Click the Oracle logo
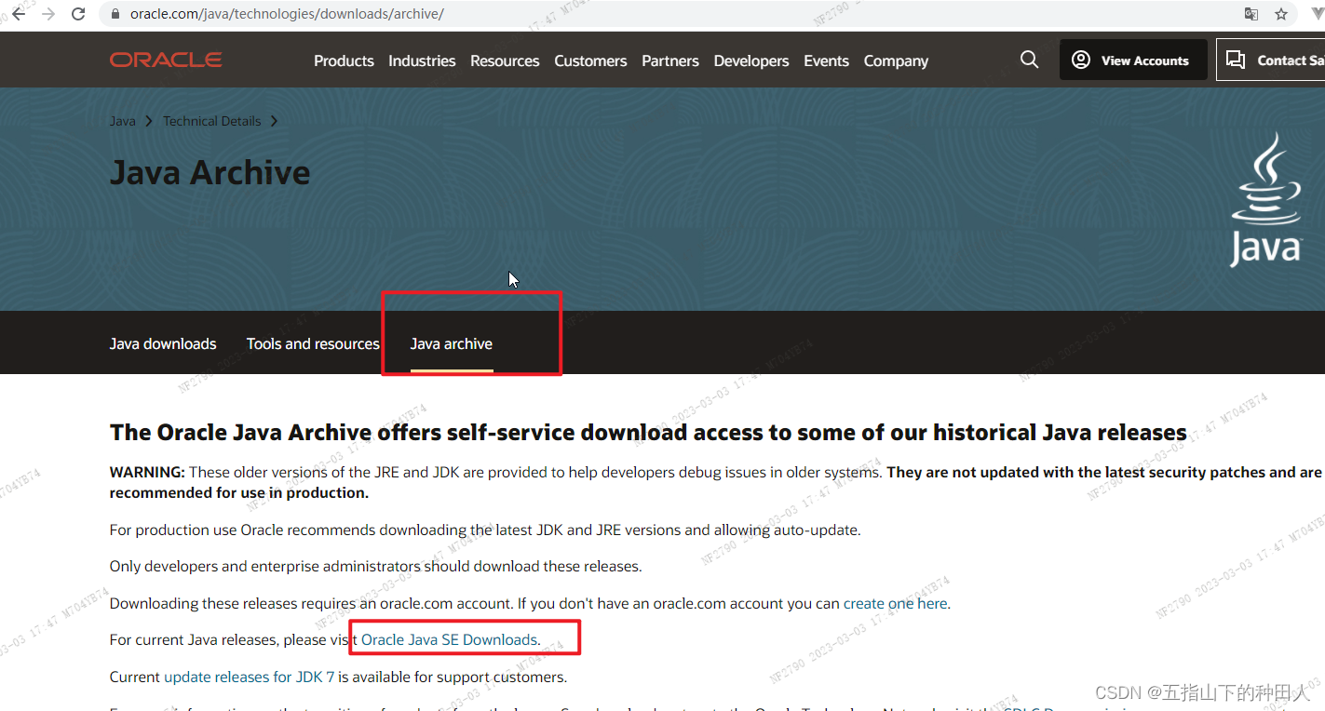This screenshot has height=711, width=1325. point(166,60)
